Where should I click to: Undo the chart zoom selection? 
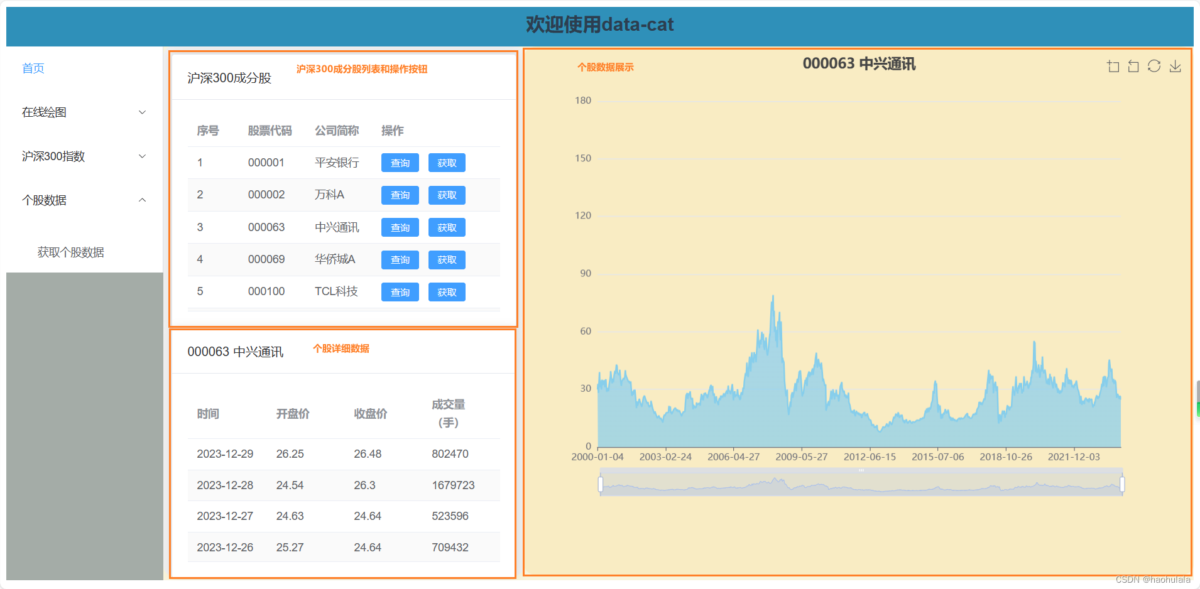coord(1133,66)
